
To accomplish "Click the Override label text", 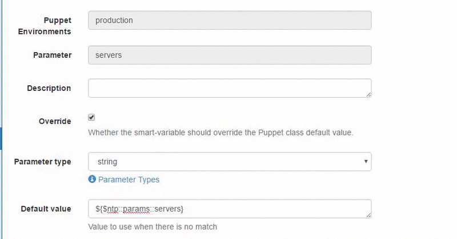I will coord(55,121).
